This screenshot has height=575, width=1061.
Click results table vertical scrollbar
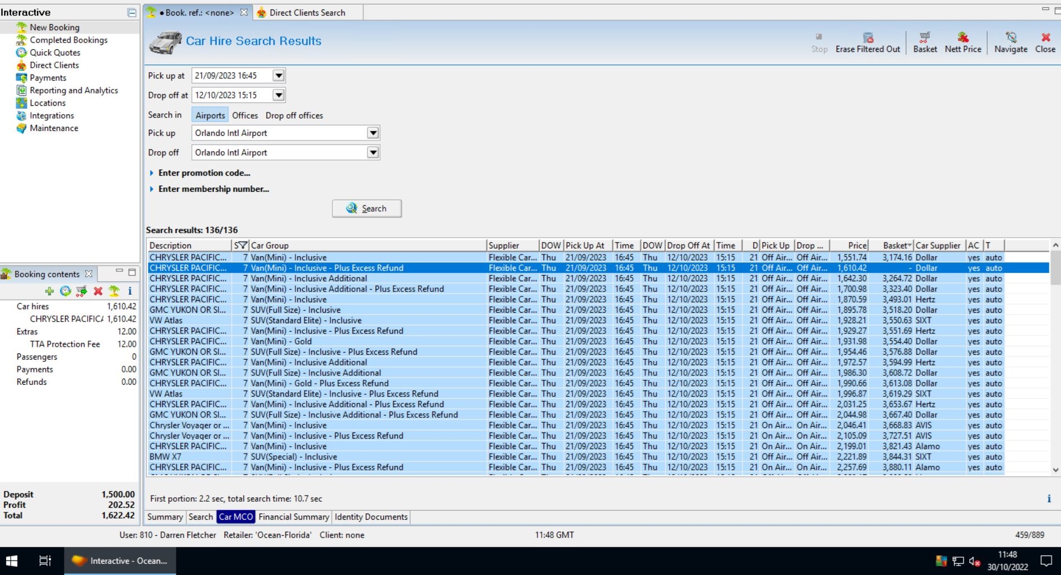(1055, 268)
